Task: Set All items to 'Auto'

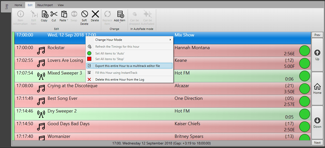Action: (x=110, y=53)
